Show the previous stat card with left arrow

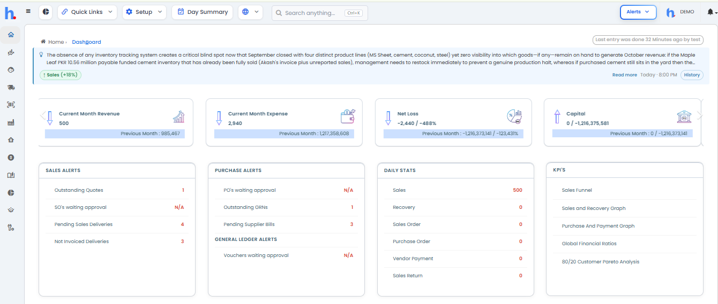[42, 115]
